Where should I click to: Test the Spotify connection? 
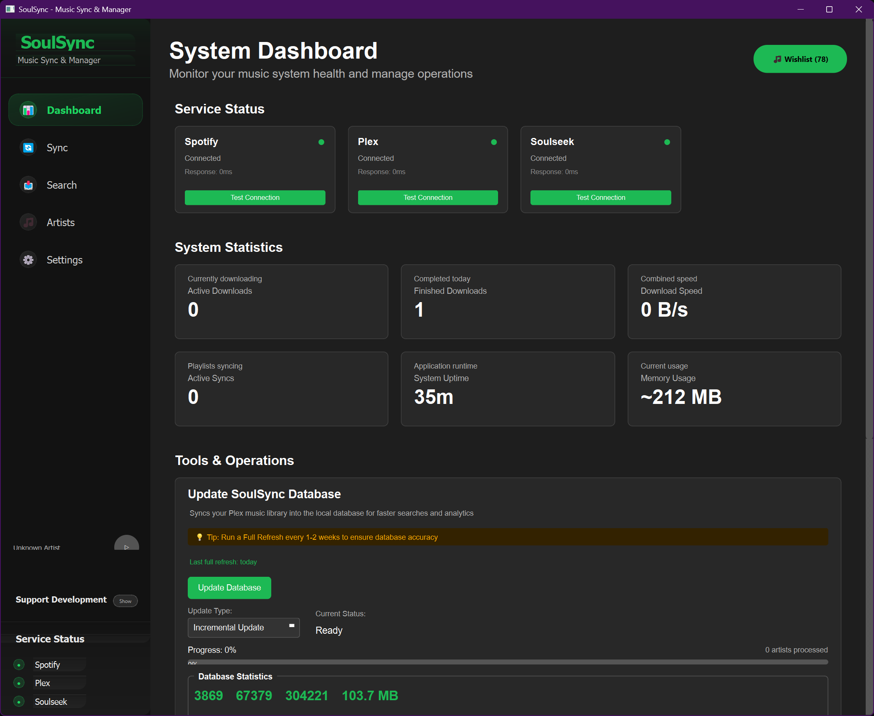(255, 197)
